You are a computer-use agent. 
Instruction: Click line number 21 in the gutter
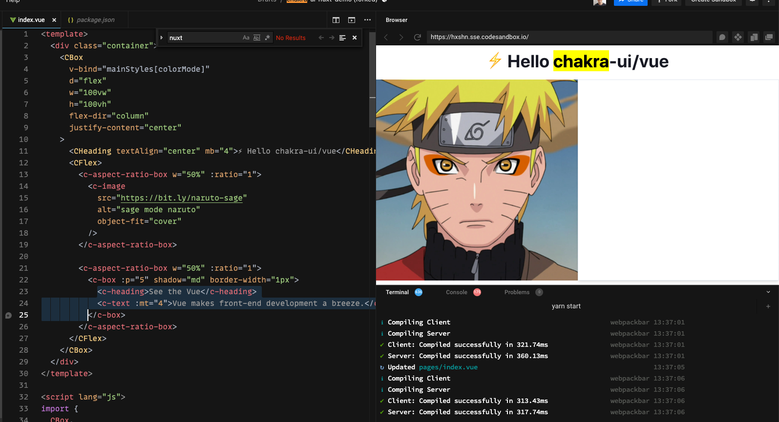pyautogui.click(x=23, y=268)
